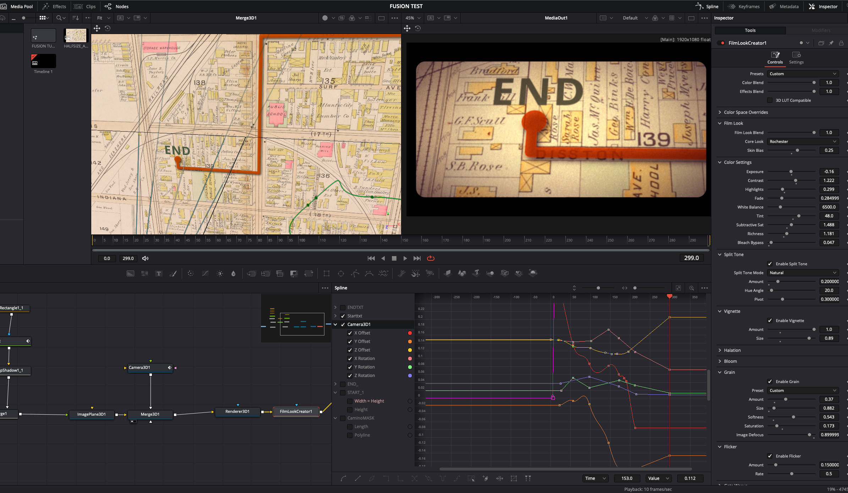
Task: Uncheck X Offset spline checkbox
Action: [x=350, y=333]
